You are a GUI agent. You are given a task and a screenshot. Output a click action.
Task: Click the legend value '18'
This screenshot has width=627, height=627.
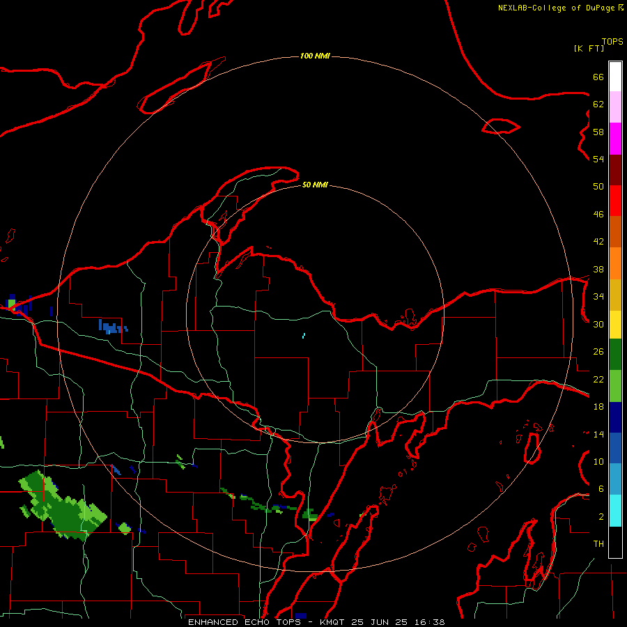click(x=598, y=407)
